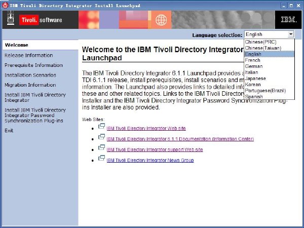Image resolution: width=304 pixels, height=228 pixels.
Task: Minimize the Install Launchpad window
Action: click(x=284, y=6)
